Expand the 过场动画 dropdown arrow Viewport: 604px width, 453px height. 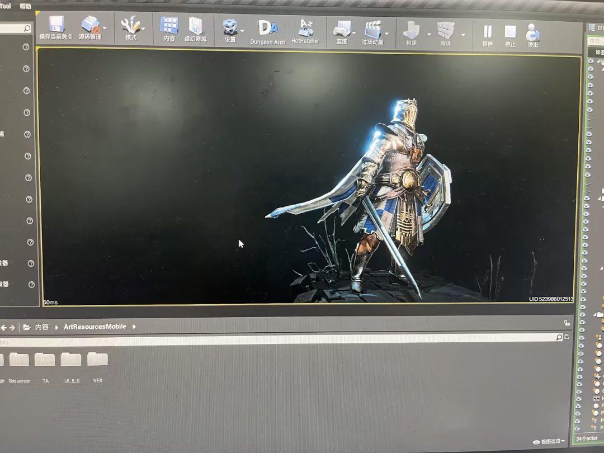(x=387, y=34)
